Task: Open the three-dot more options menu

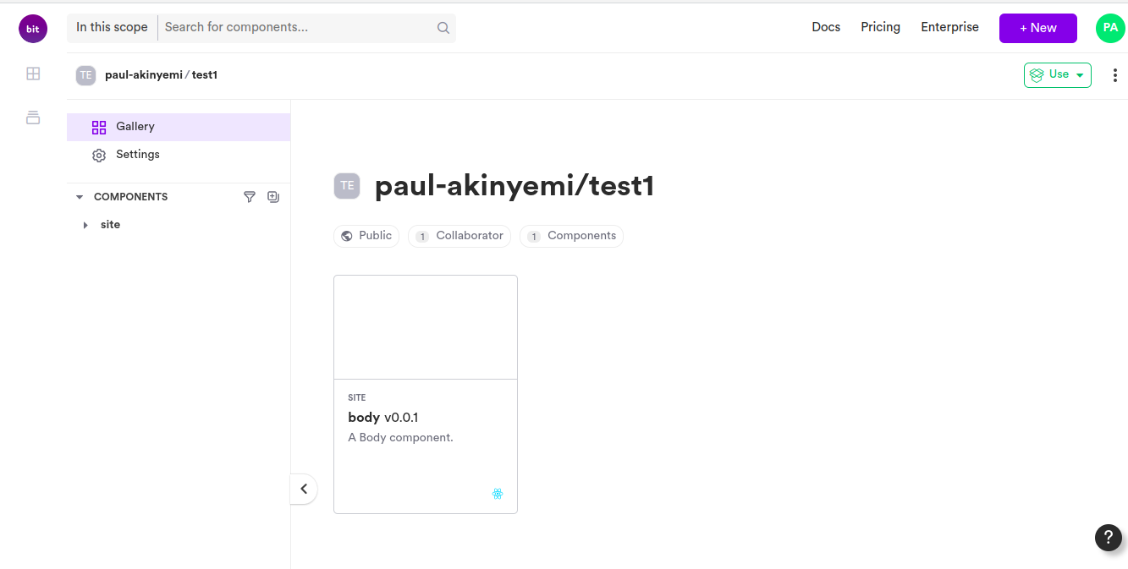Action: point(1115,75)
